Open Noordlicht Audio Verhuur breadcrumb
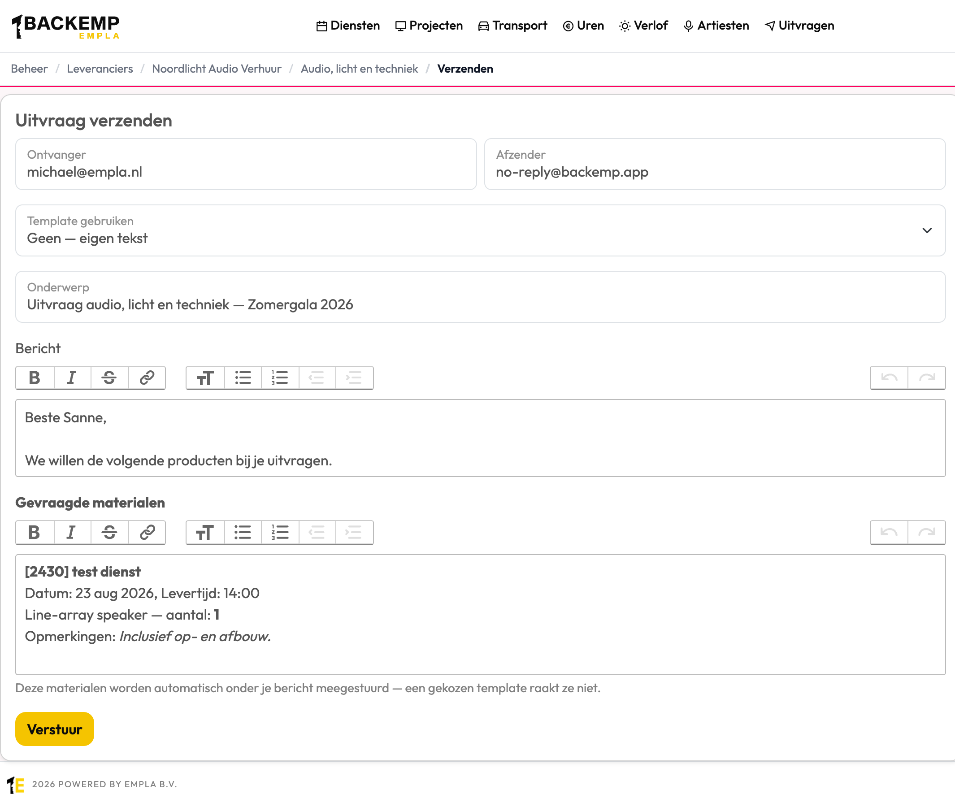This screenshot has width=955, height=807. pyautogui.click(x=217, y=69)
